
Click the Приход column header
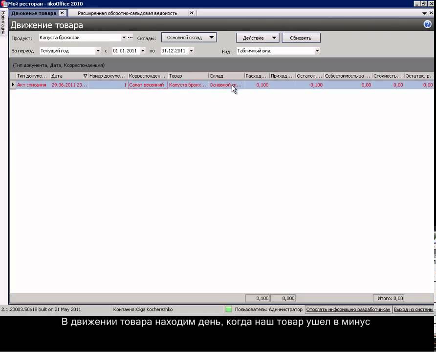(x=283, y=76)
